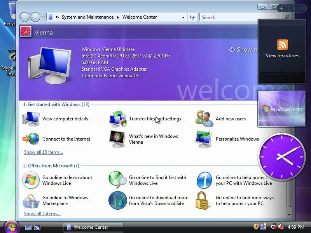Open Windows Marketplace shopping basket icon
This screenshot has width=311, height=233.
tap(31, 201)
